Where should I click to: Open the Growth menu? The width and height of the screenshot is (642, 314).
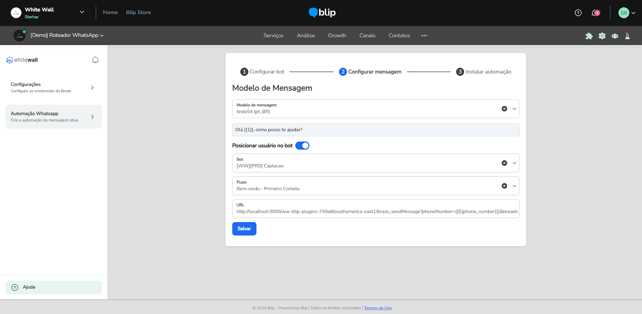coord(337,36)
